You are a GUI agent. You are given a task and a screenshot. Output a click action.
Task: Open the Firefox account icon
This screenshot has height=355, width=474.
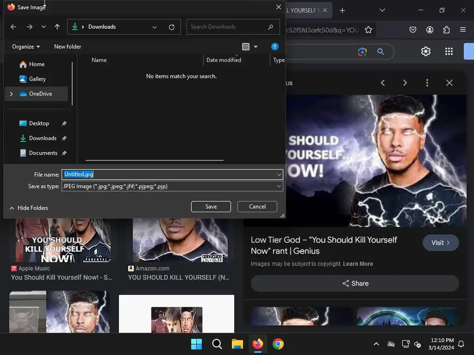tap(430, 30)
